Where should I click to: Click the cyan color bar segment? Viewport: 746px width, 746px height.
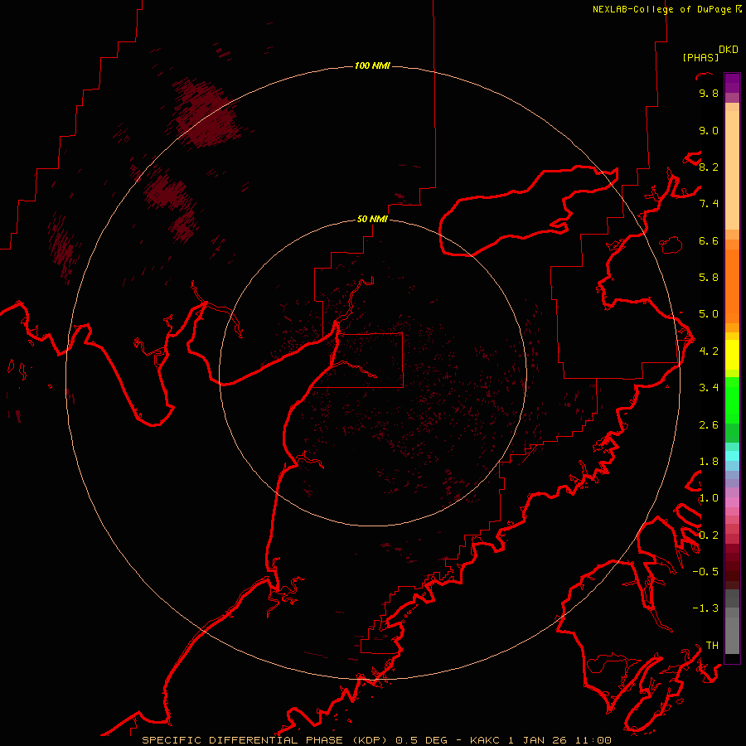click(732, 456)
